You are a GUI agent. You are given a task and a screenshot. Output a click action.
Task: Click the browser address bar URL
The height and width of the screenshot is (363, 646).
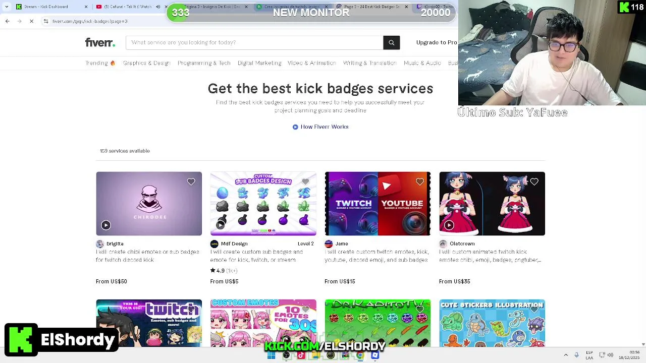point(90,21)
